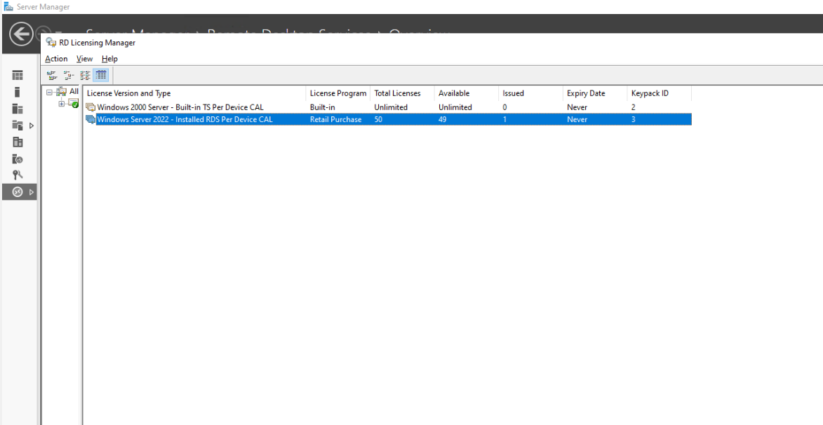823x425 pixels.
Task: Open the Action menu
Action: coord(56,59)
